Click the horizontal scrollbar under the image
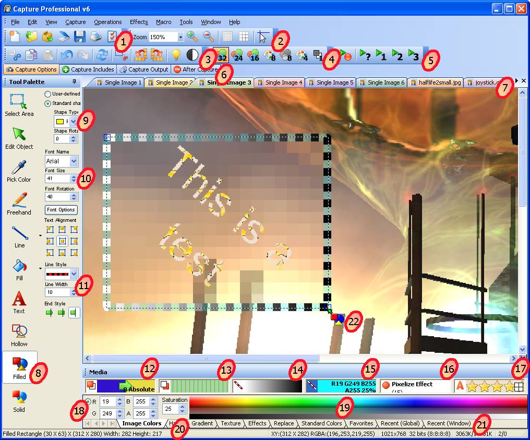 point(206,358)
